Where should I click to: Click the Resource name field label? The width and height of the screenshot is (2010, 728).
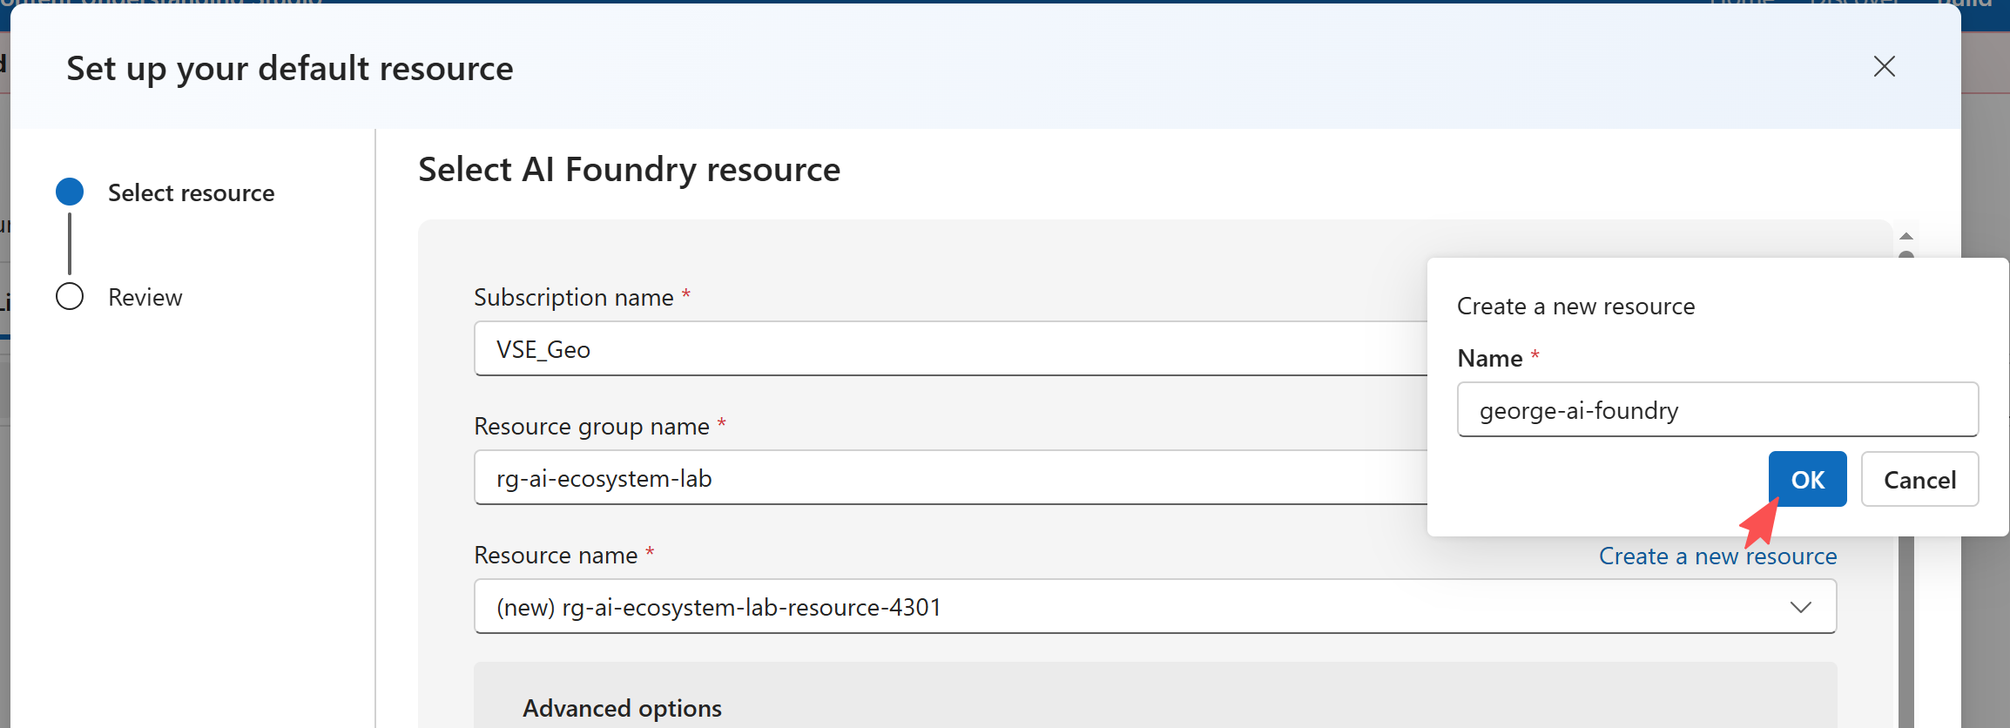pos(556,555)
